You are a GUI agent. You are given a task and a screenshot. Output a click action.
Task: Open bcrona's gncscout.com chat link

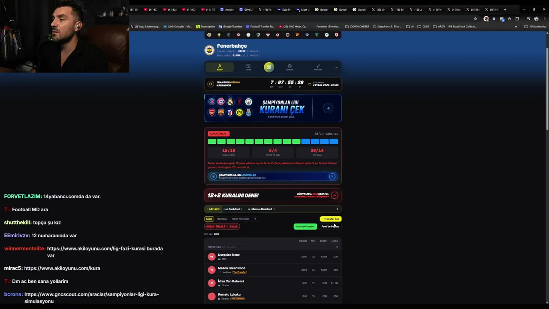pyautogui.click(x=92, y=298)
